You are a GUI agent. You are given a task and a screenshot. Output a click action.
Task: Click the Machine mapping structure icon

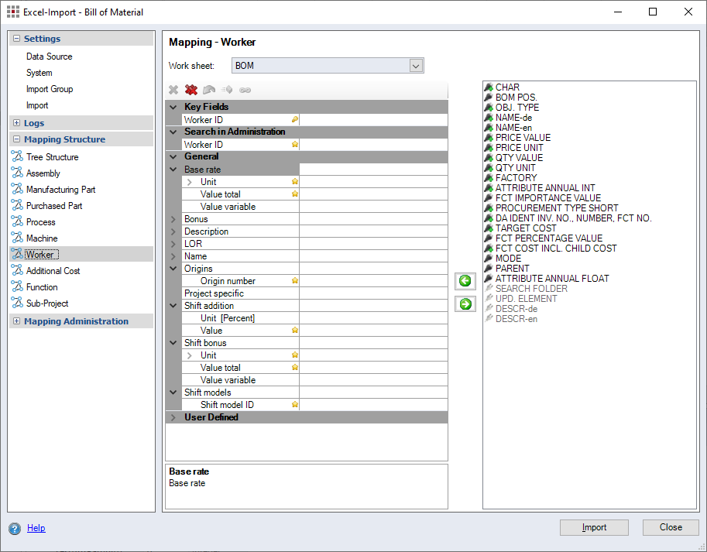pyautogui.click(x=17, y=238)
